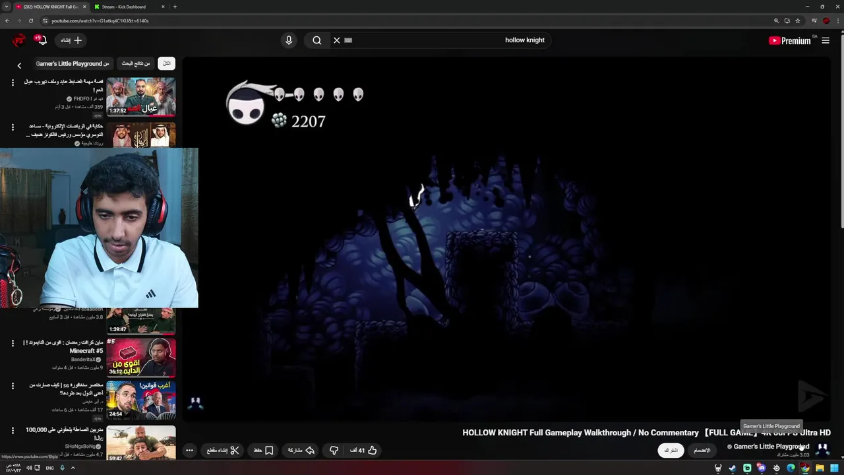844x475 pixels.
Task: Open the notifications bell with +9 badge
Action: pyautogui.click(x=41, y=40)
